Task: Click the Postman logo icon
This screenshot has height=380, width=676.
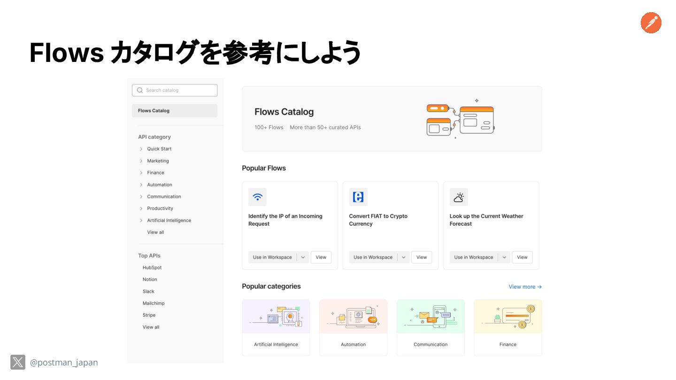Action: [x=651, y=23]
